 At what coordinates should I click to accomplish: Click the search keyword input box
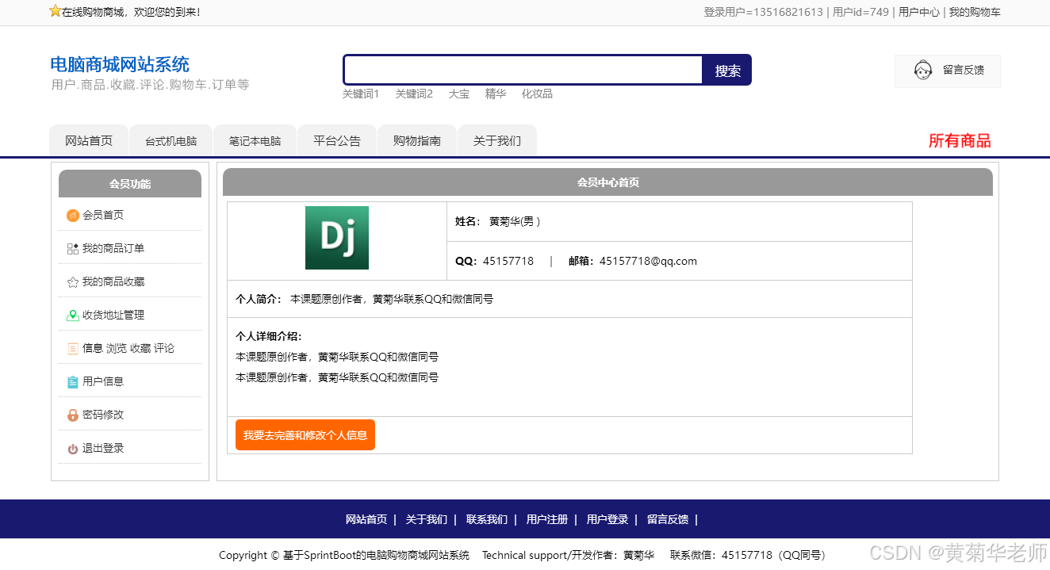[x=523, y=70]
